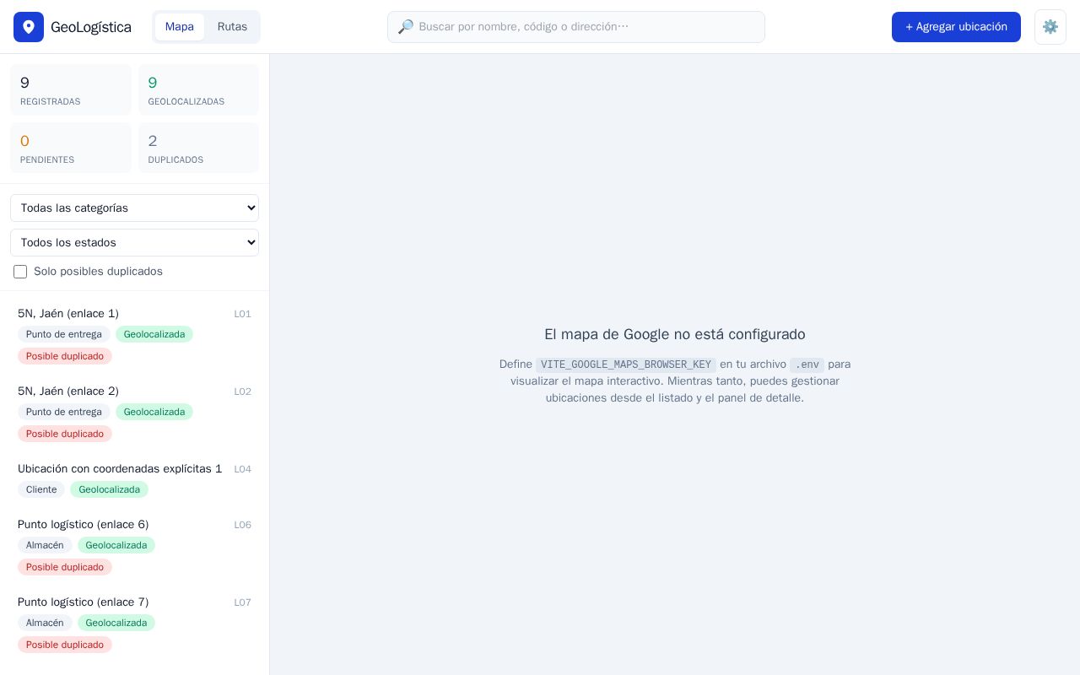Click the Posible duplicado badge on L07
Screen dimensions: 1080x675
pos(65,645)
